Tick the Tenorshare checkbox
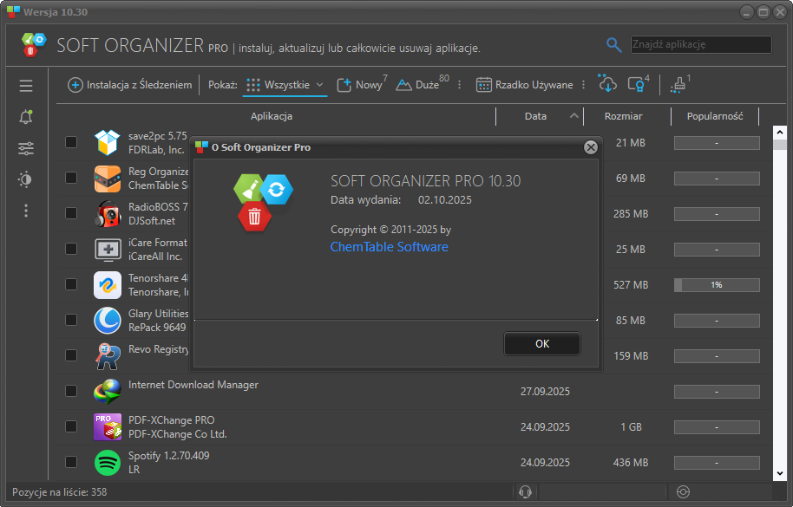The image size is (793, 507). (71, 284)
